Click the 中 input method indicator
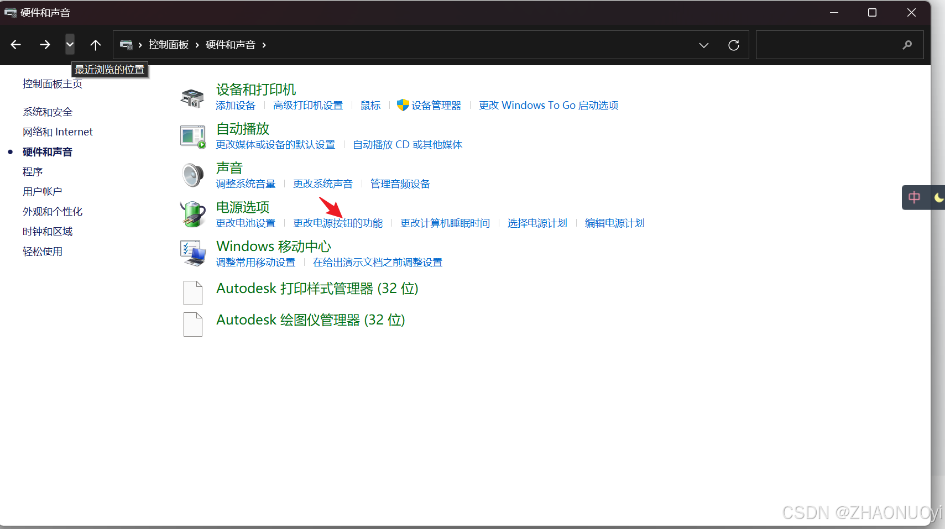The height and width of the screenshot is (529, 945). click(915, 197)
